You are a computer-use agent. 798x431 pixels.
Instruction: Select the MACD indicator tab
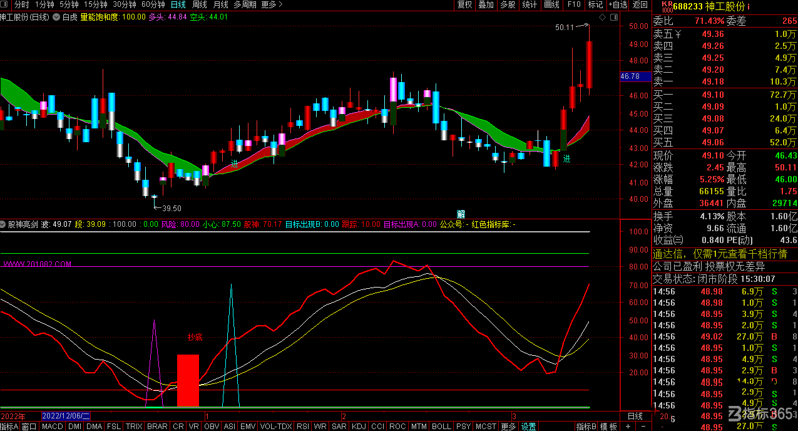pyautogui.click(x=53, y=427)
